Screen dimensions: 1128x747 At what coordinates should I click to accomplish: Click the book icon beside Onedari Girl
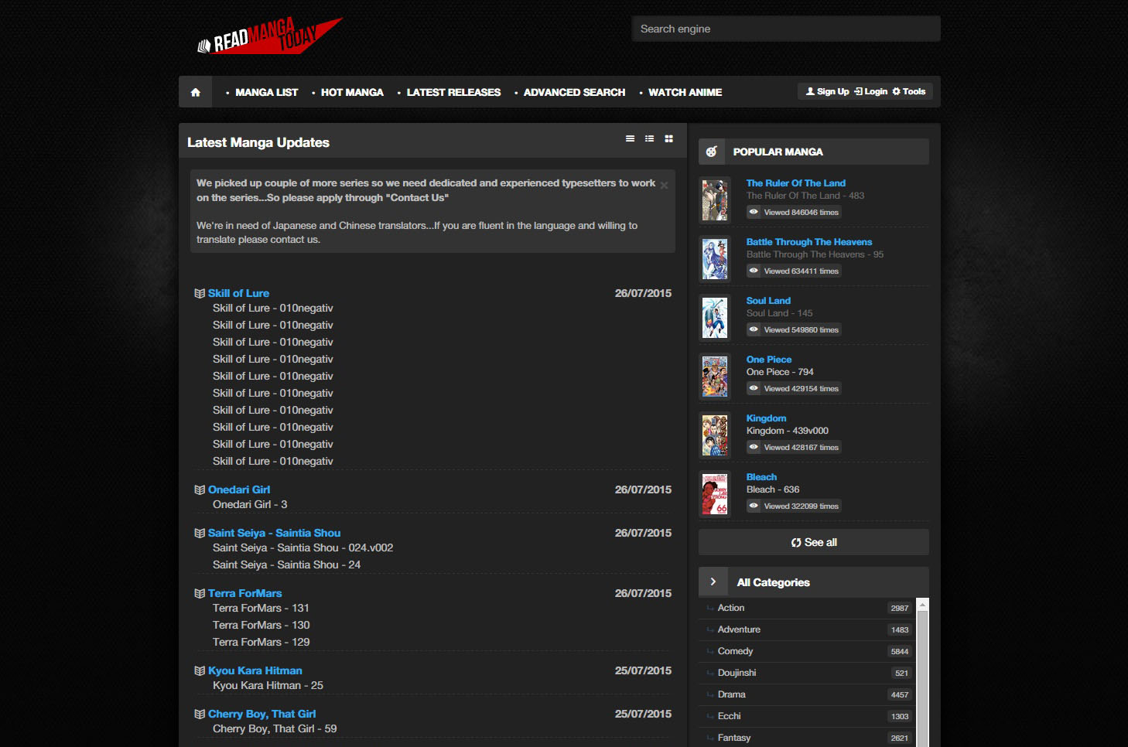coord(200,489)
